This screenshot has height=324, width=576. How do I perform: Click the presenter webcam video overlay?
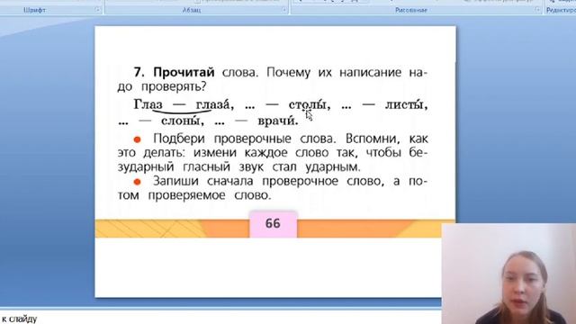tap(508, 274)
